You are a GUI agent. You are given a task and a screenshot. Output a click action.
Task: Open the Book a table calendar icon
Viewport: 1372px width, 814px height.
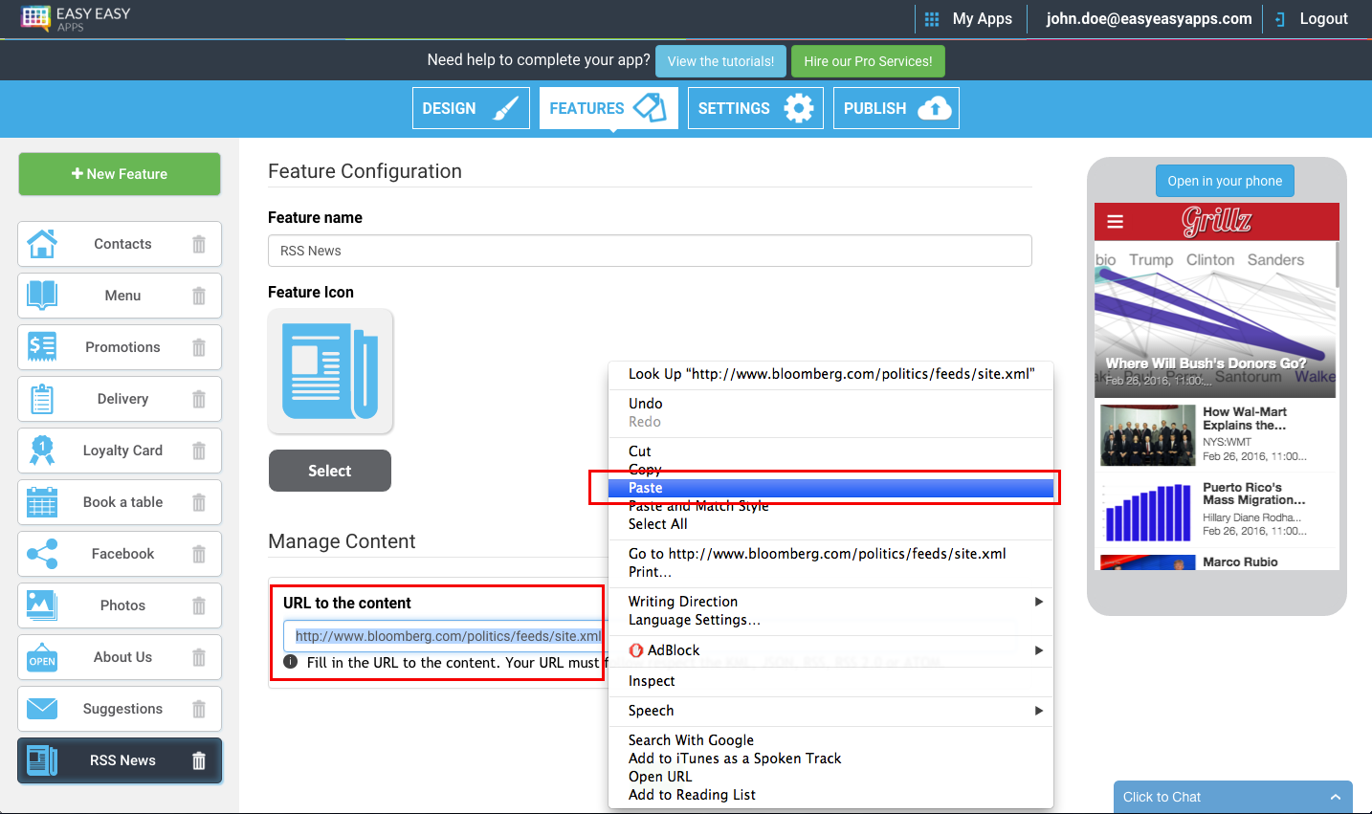[x=41, y=502]
